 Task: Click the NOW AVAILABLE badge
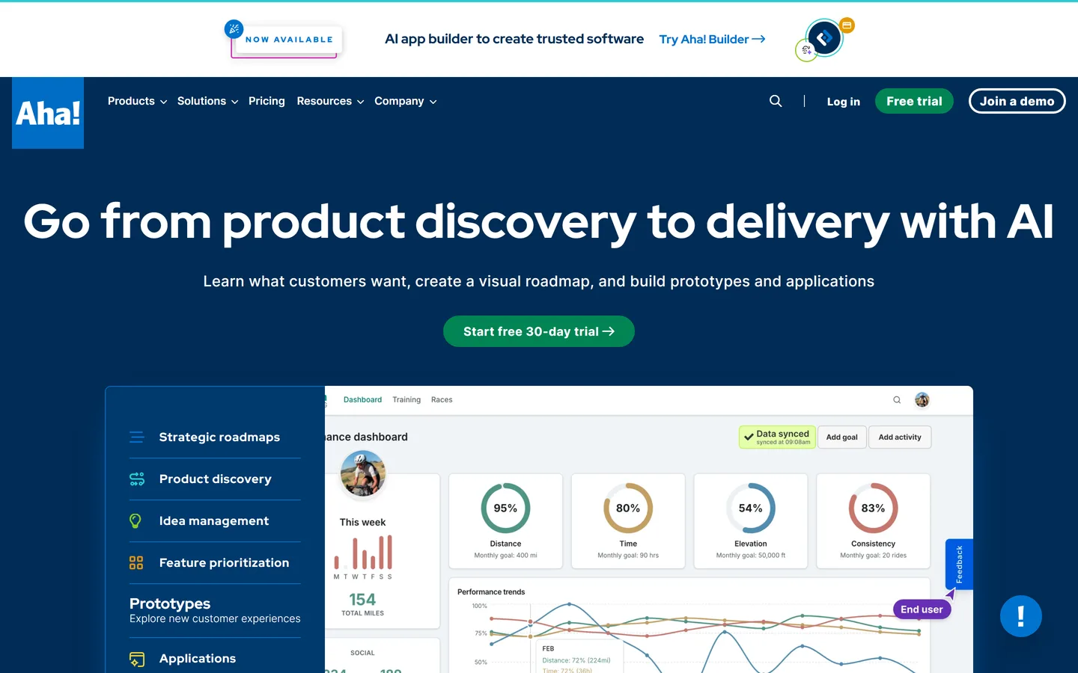pyautogui.click(x=288, y=40)
